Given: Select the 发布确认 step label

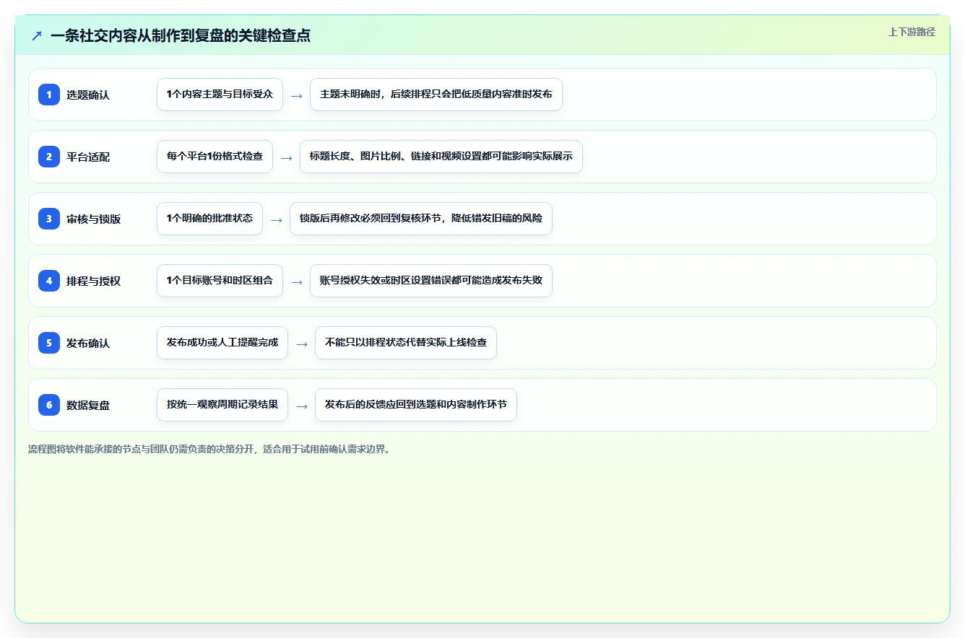Looking at the screenshot, I should (88, 343).
